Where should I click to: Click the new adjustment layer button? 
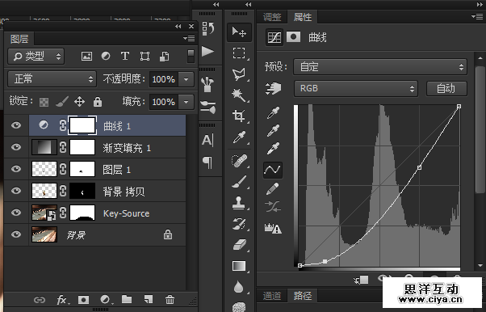[x=106, y=300]
